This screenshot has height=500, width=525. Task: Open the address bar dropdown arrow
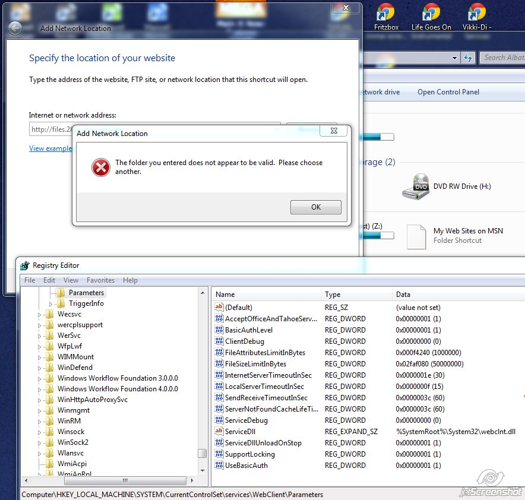click(x=454, y=58)
